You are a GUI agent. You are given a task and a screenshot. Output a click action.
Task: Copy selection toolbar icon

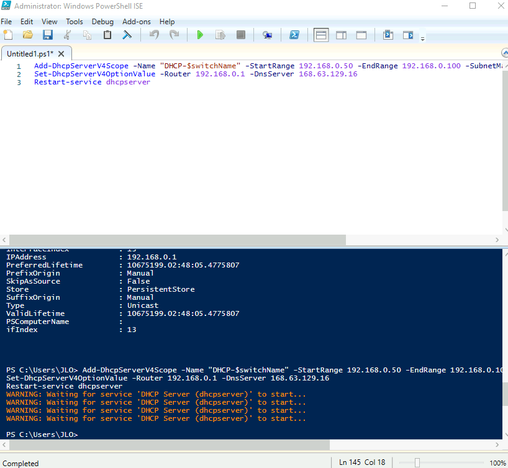87,35
